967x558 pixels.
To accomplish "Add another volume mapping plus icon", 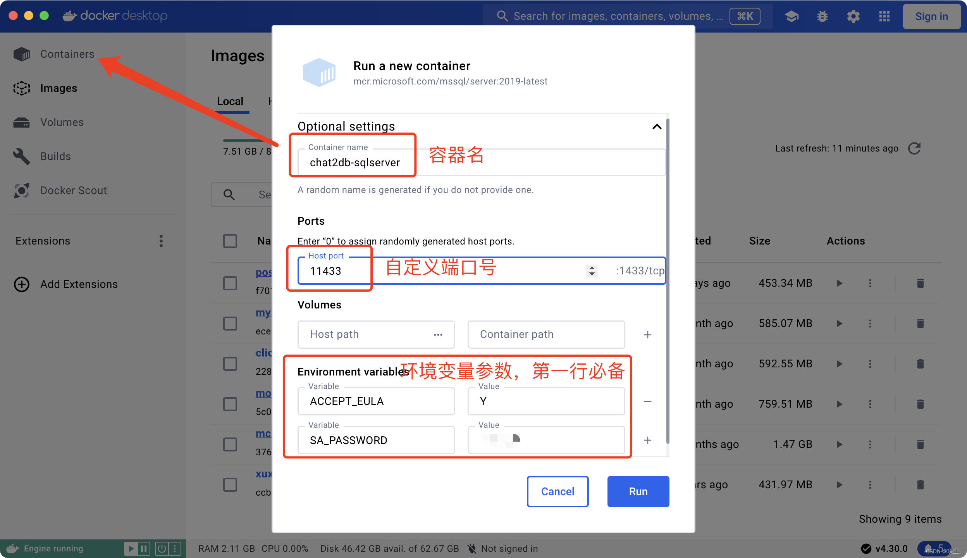I will click(648, 335).
